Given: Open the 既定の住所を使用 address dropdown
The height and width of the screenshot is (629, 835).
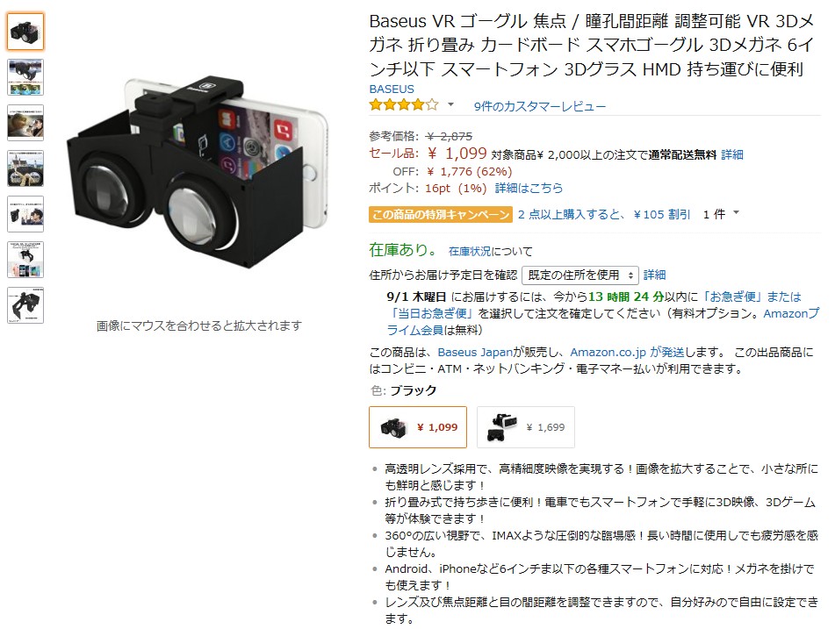Looking at the screenshot, I should [x=579, y=275].
